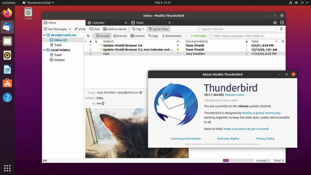Toggle the Contact quick filter
Screen dimensions: 311x175
coord(138,36)
